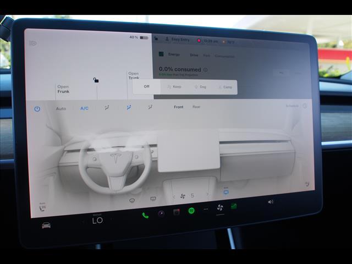The width and height of the screenshot is (352, 264).
Task: Turn off climate with the power icon
Action: point(37,109)
